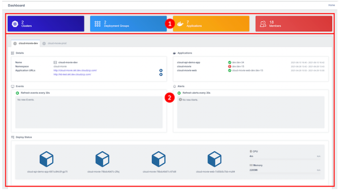This screenshot has height=190, width=342.
Task: Toggle Refresh events every 30s play button
Action: coord(17,93)
